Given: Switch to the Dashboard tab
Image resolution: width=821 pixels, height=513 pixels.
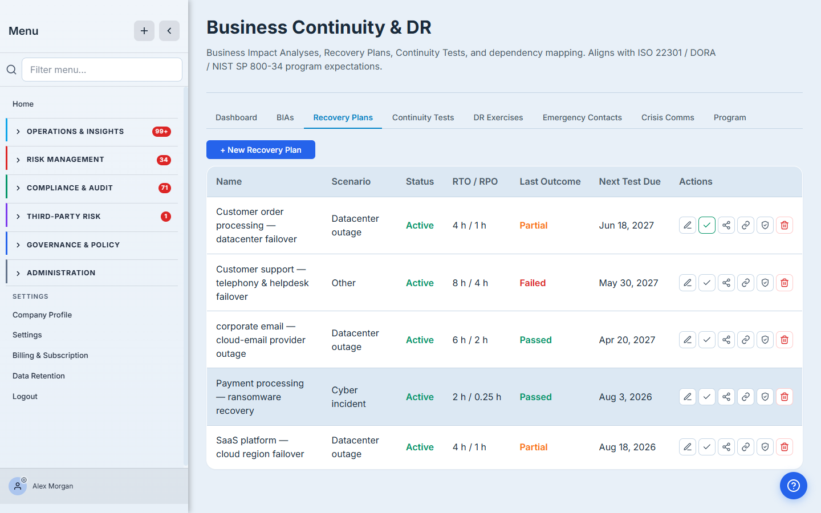Looking at the screenshot, I should click(x=236, y=117).
